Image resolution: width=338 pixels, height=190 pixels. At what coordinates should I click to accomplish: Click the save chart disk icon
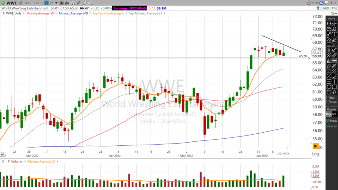coord(326,3)
